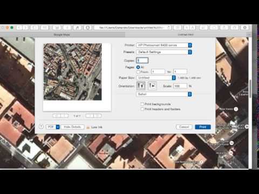Click the Print button
The height and width of the screenshot is (194, 259).
point(203,127)
